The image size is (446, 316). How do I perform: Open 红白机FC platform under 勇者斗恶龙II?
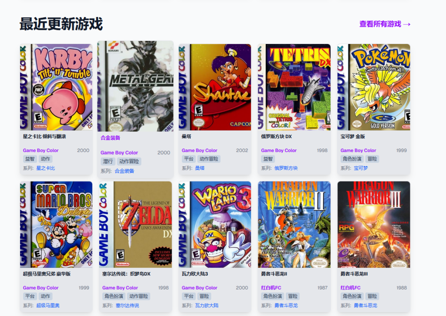point(271,288)
